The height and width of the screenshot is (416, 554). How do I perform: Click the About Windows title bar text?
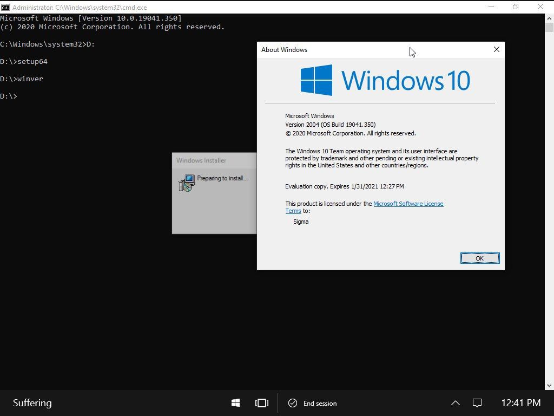tap(284, 50)
